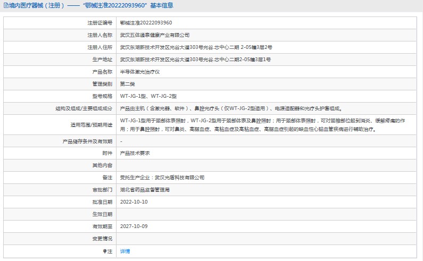Click the bullet icon beside 注 label
The width and height of the screenshot is (423, 261).
105,251
